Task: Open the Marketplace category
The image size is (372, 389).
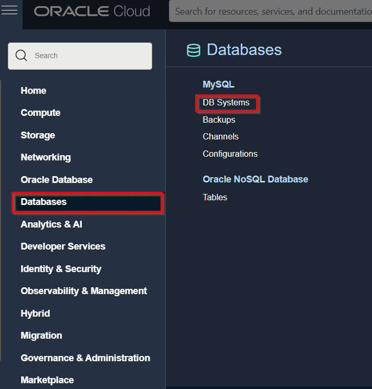Action: coord(47,380)
